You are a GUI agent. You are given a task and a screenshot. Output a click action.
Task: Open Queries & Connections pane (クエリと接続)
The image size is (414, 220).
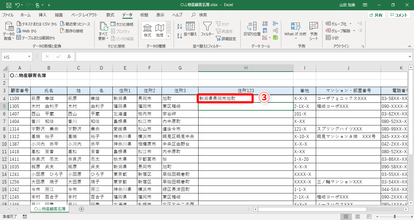(122, 24)
